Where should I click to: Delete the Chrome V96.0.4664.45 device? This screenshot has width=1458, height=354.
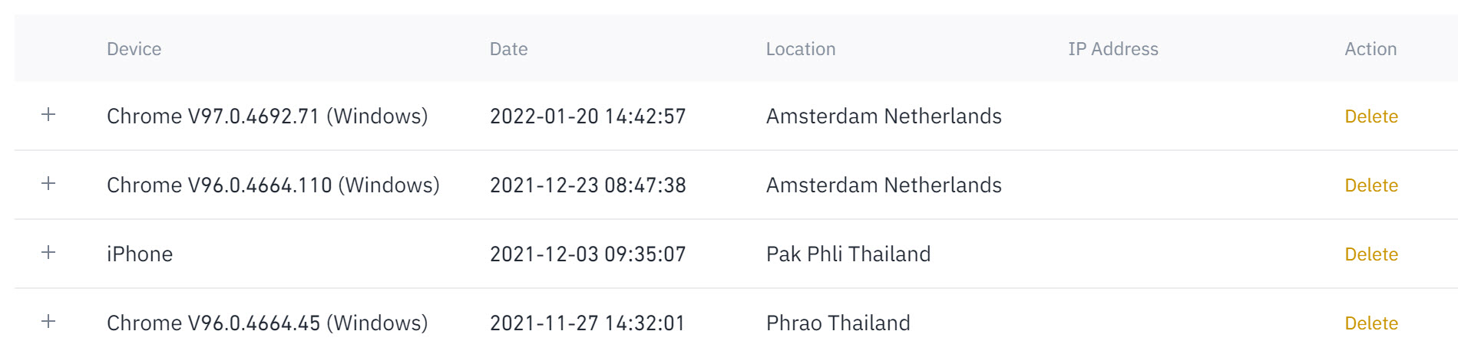point(1371,323)
